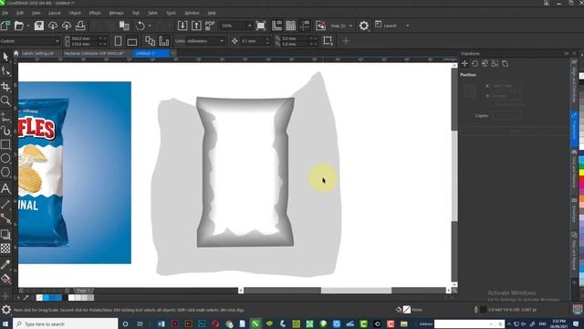Click the Options gear icon in toolbar
Screen dimensions: 584x329
click(364, 26)
